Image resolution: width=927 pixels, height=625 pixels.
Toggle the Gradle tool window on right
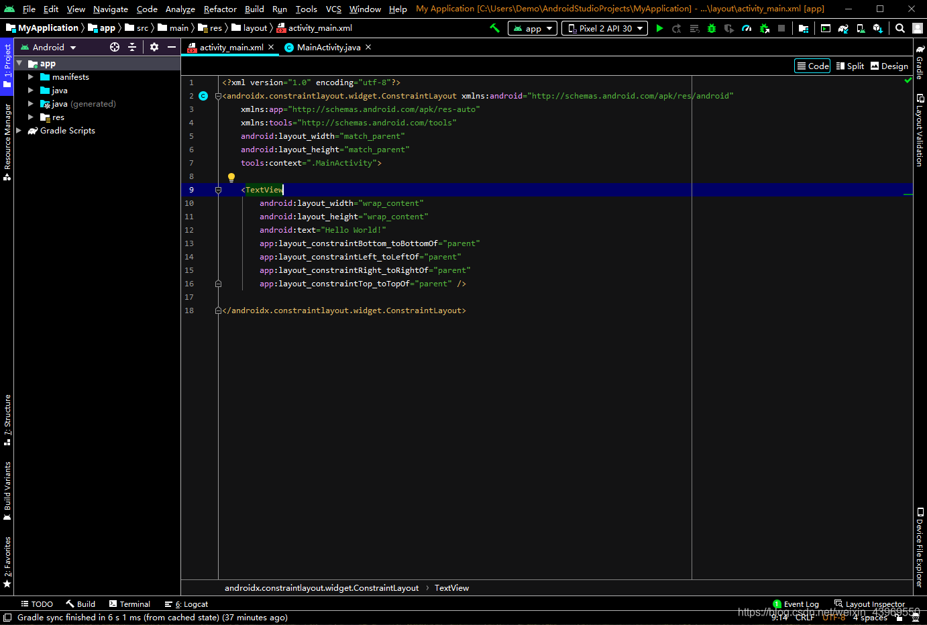pyautogui.click(x=920, y=62)
